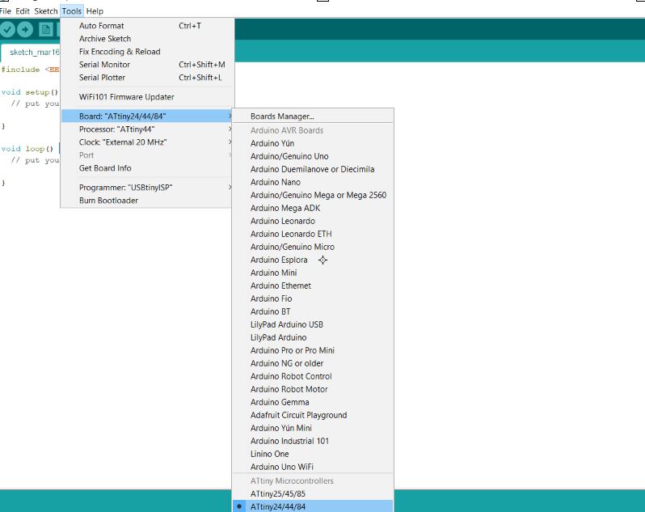This screenshot has width=645, height=512.
Task: Select Arduino/Genuino Mega or Mega 2560
Action: tap(313, 195)
